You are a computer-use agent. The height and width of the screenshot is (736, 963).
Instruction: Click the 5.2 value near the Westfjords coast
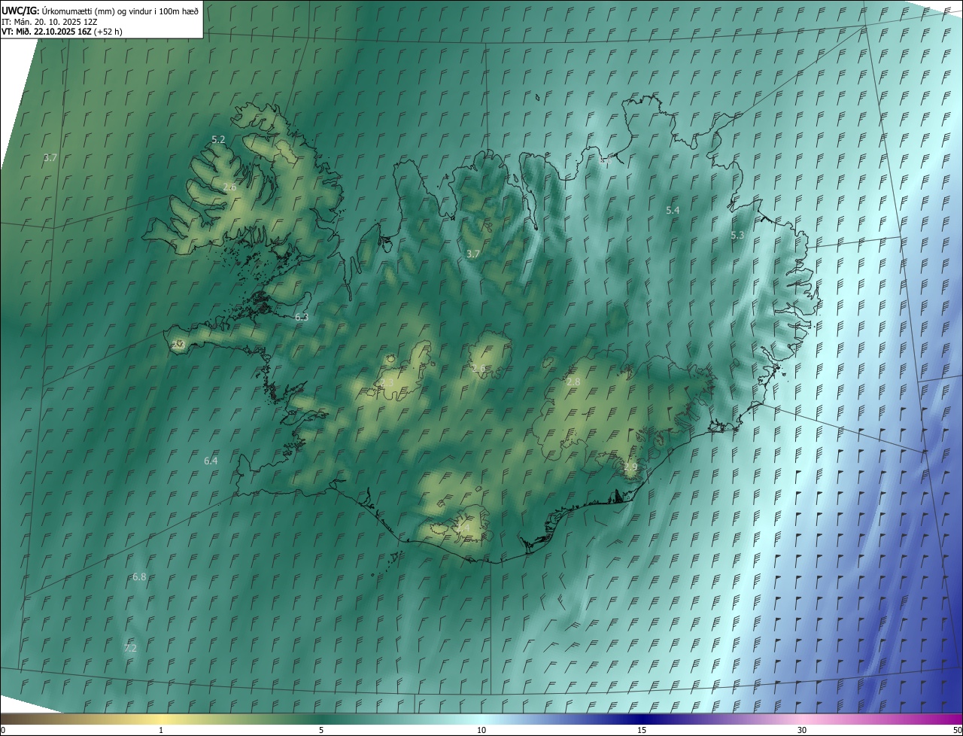point(219,140)
